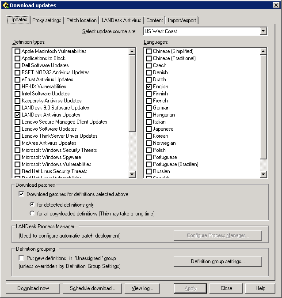Check Chinese (Traditional) language
The image size is (282, 298).
(149, 58)
